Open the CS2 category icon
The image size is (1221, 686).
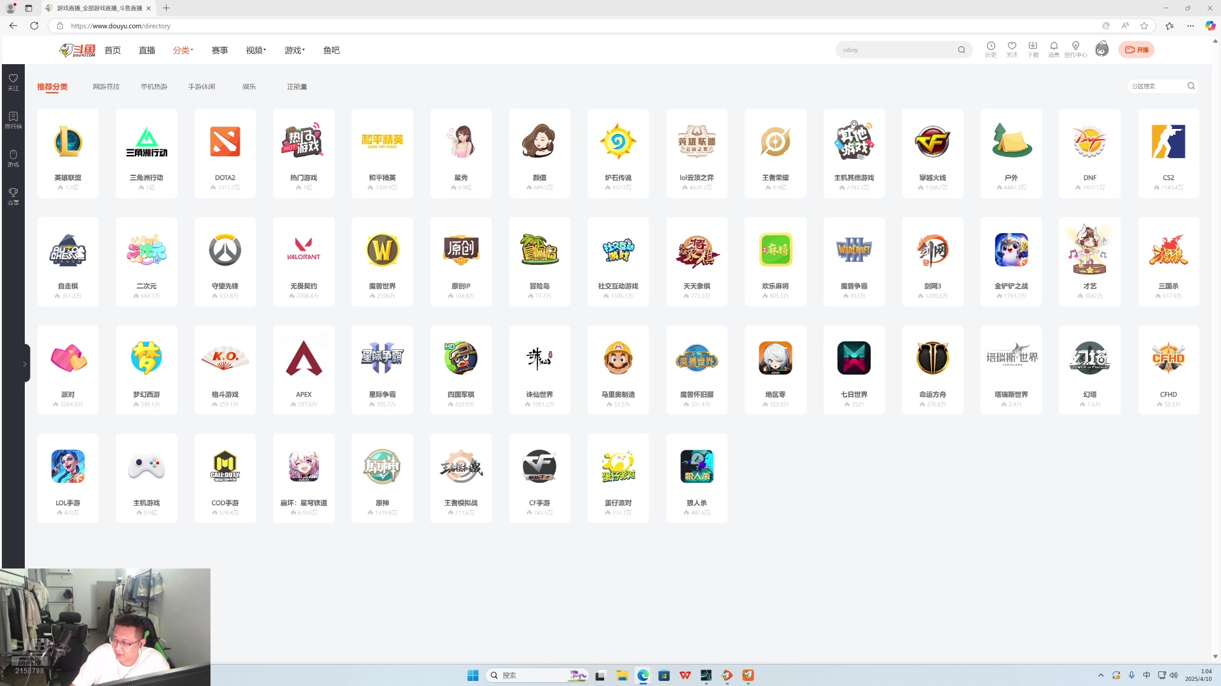pyautogui.click(x=1168, y=142)
